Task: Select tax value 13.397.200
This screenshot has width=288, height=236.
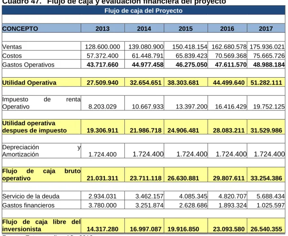Action: (192, 107)
